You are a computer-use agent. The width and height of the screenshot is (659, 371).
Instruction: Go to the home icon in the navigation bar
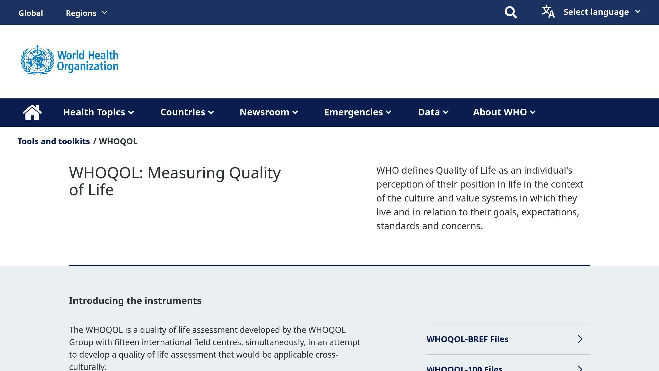point(32,112)
